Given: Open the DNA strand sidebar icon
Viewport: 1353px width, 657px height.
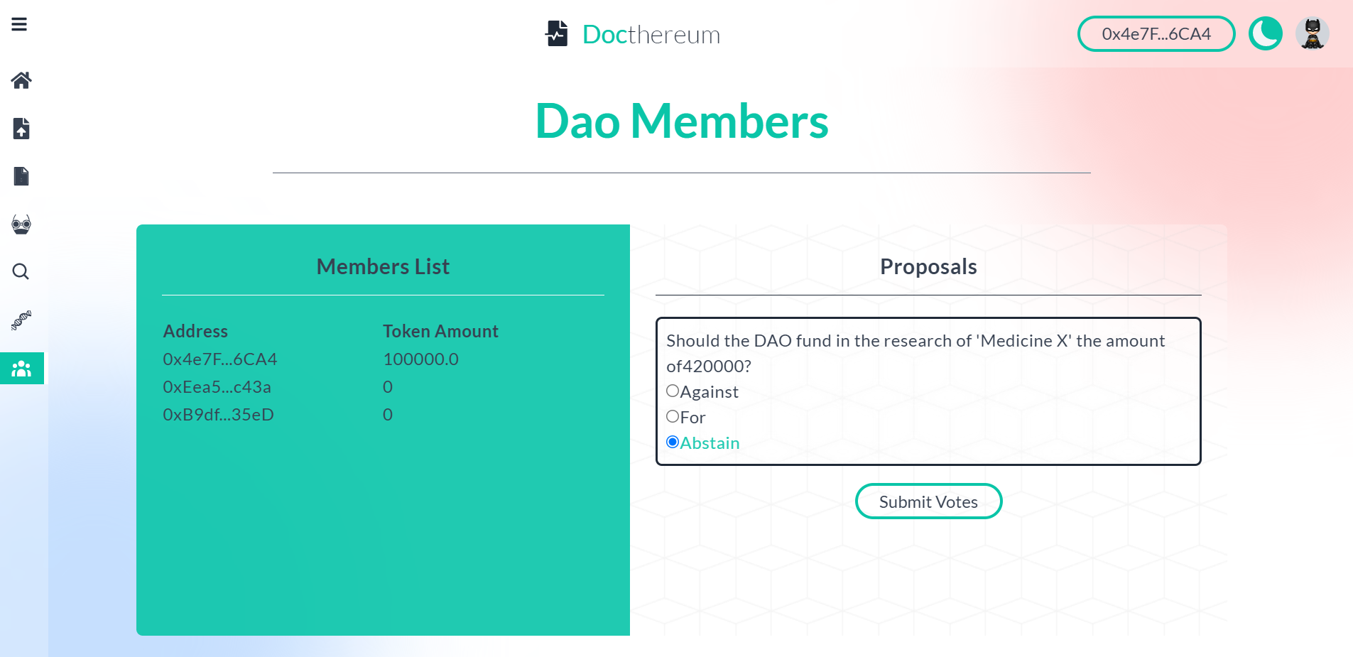Looking at the screenshot, I should [21, 320].
